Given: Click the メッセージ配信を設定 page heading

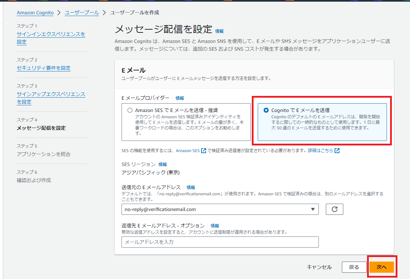Looking at the screenshot, I should 163,29.
